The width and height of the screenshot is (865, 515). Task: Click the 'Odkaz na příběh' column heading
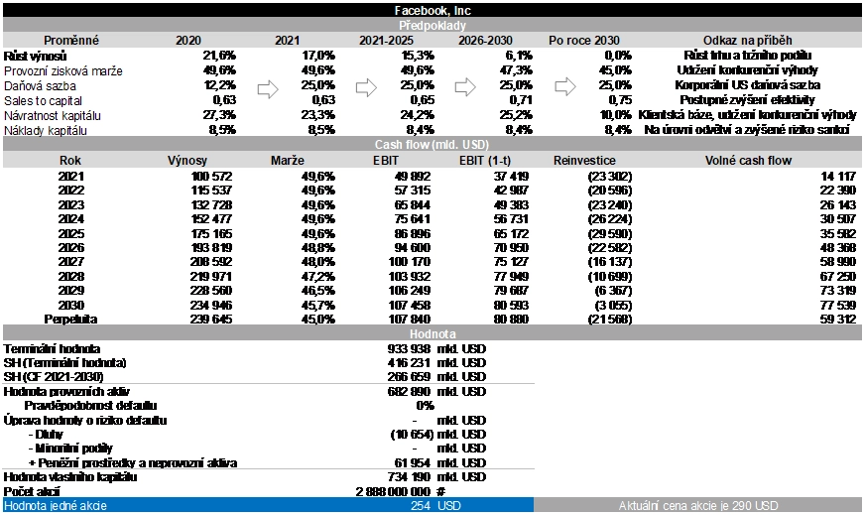point(748,41)
